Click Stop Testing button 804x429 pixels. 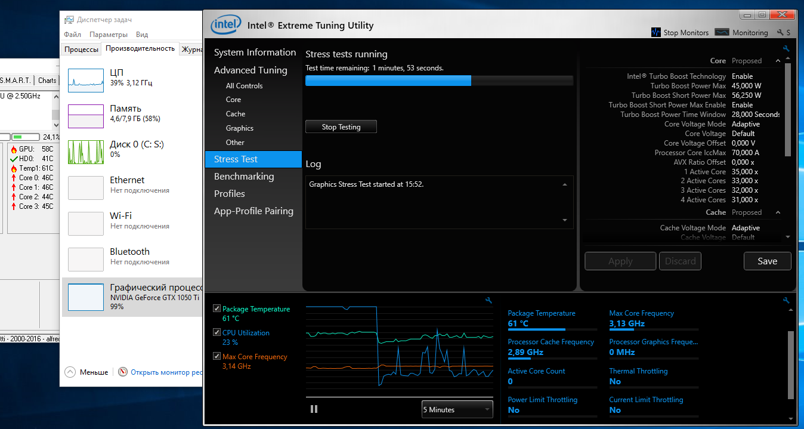[x=341, y=126]
